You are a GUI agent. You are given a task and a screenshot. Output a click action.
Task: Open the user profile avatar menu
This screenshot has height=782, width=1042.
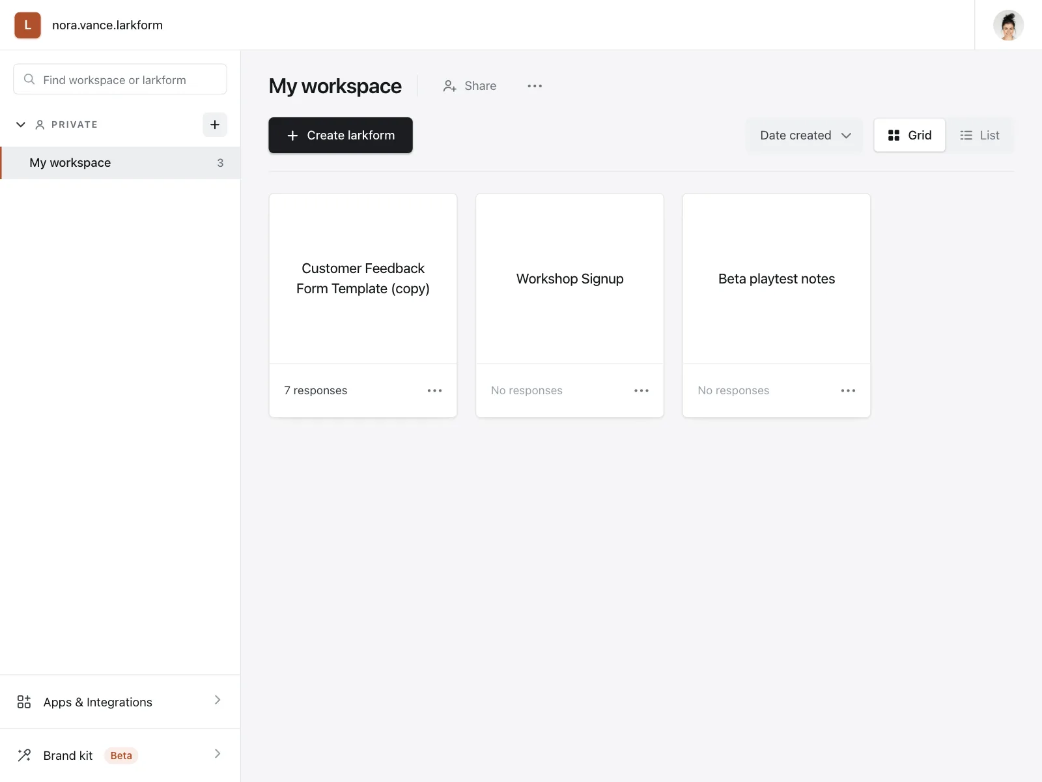point(1008,25)
